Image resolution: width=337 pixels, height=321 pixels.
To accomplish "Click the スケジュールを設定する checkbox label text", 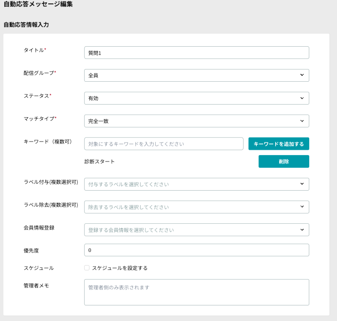I will [x=120, y=268].
